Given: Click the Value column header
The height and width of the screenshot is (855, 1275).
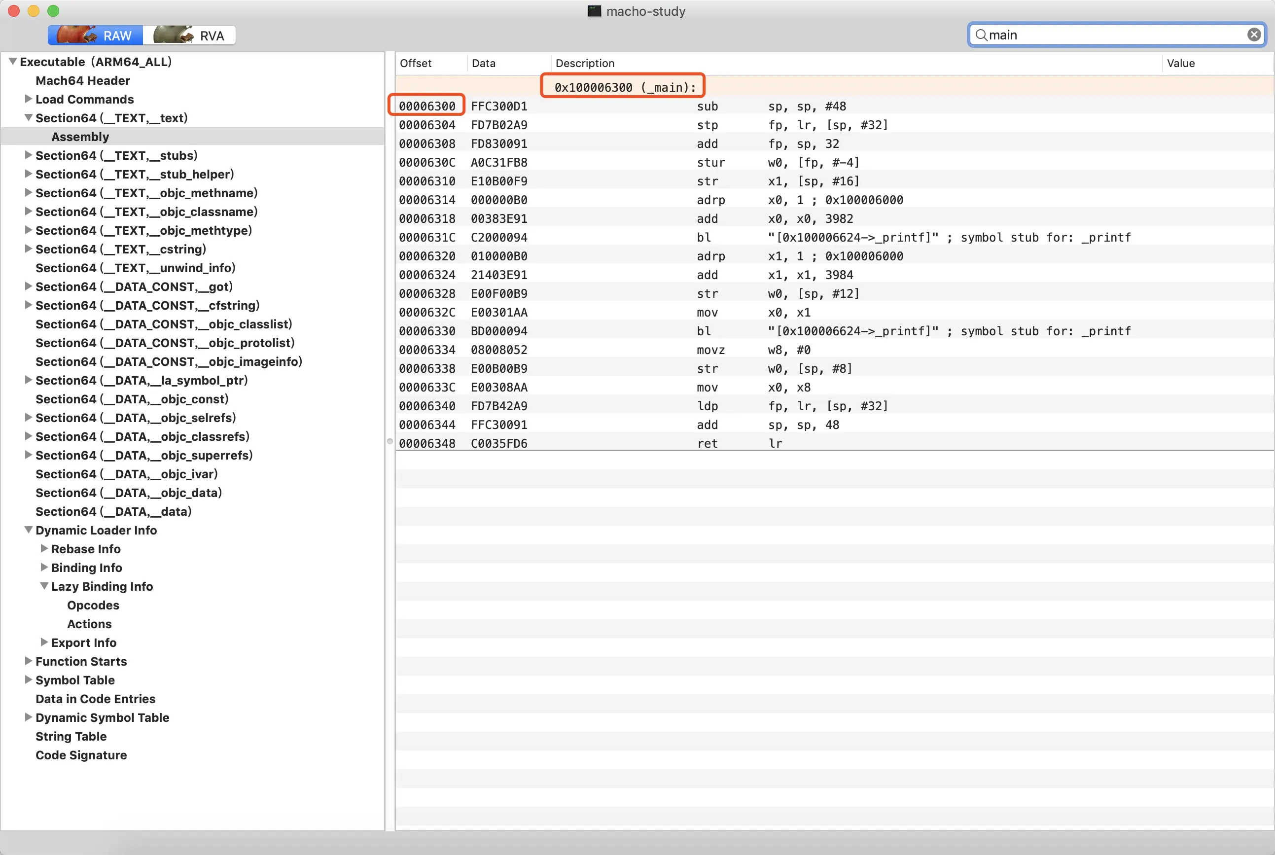Looking at the screenshot, I should 1180,63.
